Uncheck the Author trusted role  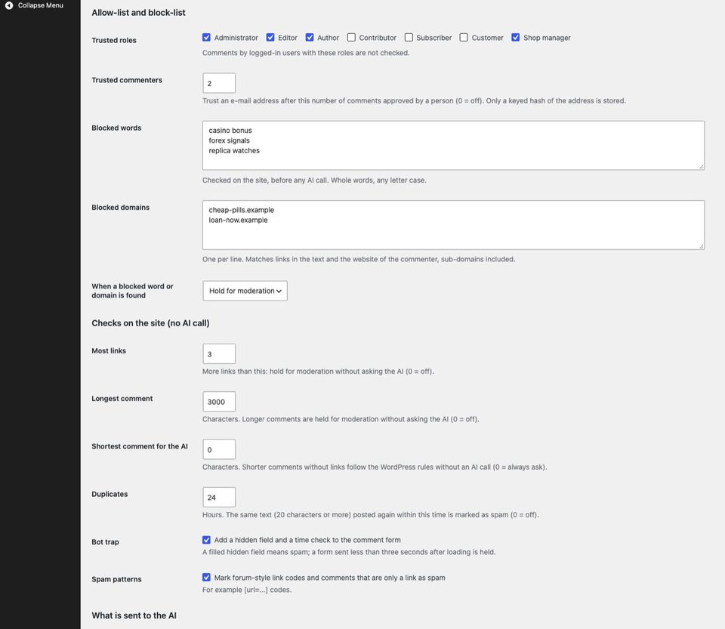[x=310, y=38]
